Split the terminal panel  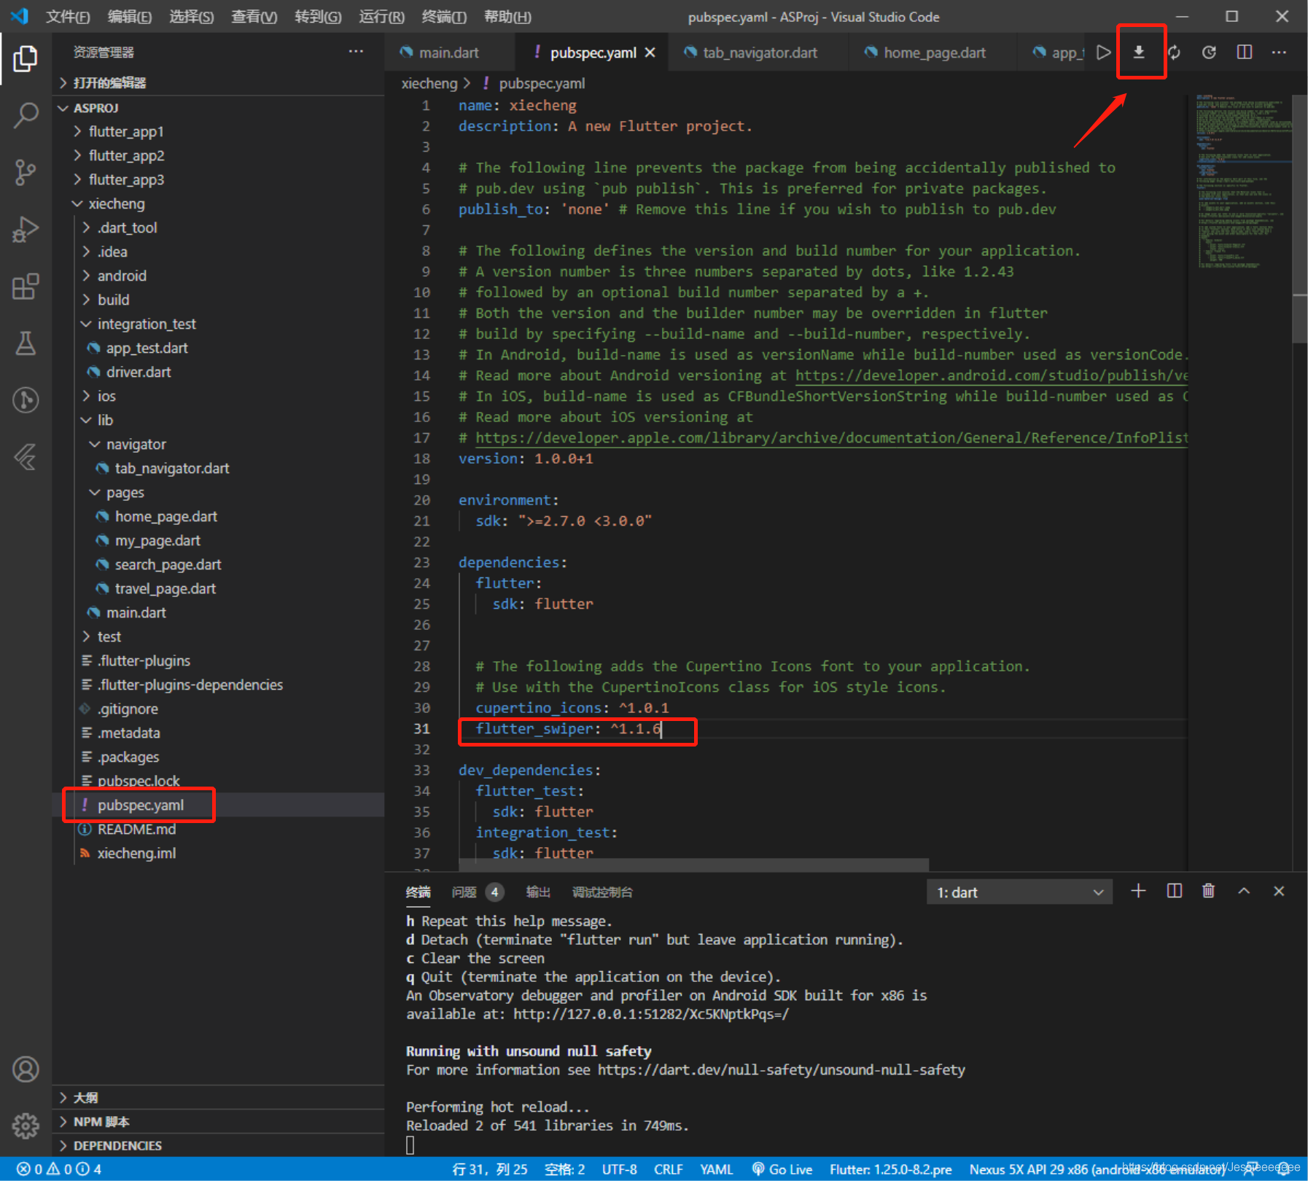pos(1174,891)
